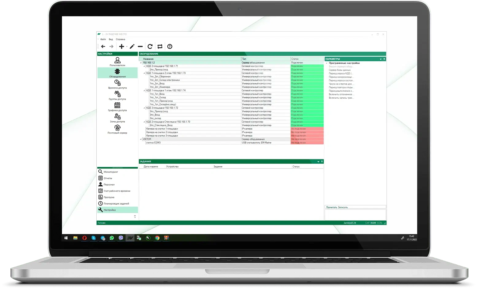Open Мониторинг in navigation pane
This screenshot has height=288, width=477.
click(x=110, y=172)
